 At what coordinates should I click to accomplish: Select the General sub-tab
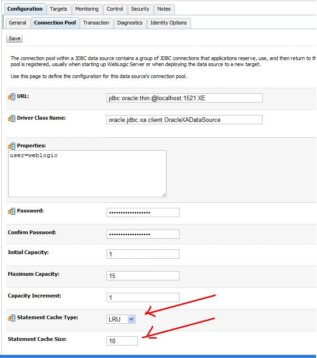point(18,23)
